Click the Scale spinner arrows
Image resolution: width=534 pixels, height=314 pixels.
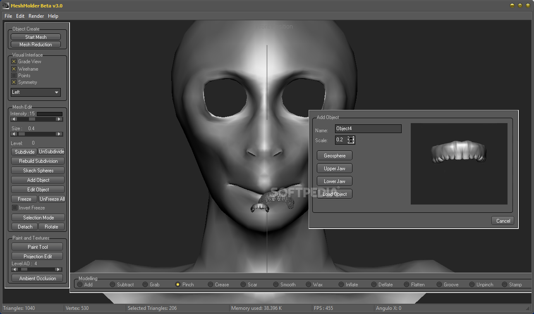click(x=351, y=140)
